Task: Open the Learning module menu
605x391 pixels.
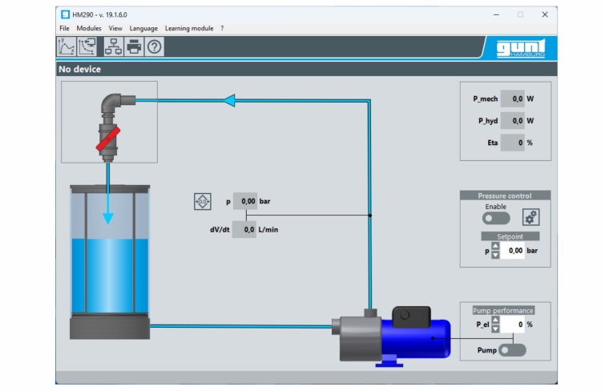Action: tap(189, 28)
